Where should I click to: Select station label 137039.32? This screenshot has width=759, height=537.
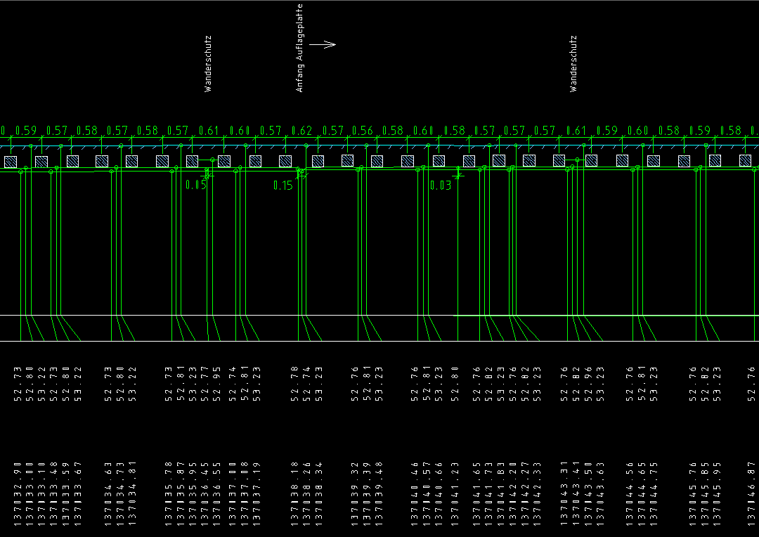point(356,493)
